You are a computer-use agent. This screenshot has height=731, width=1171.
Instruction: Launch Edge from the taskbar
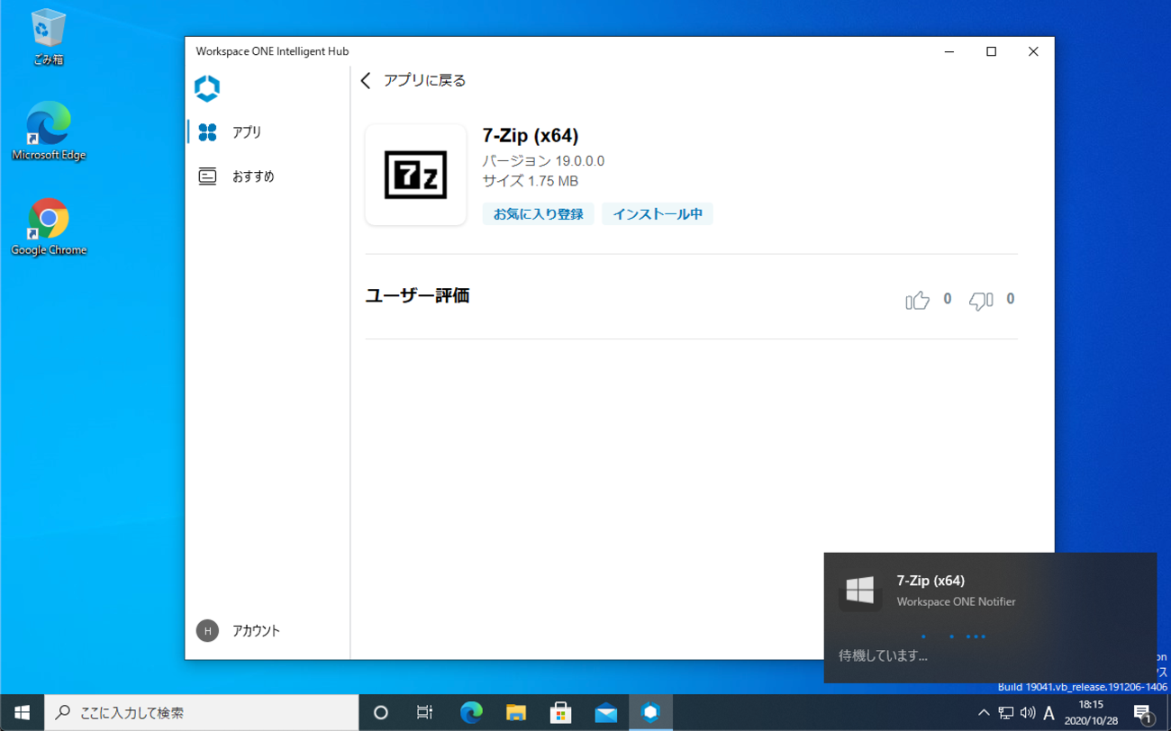471,712
